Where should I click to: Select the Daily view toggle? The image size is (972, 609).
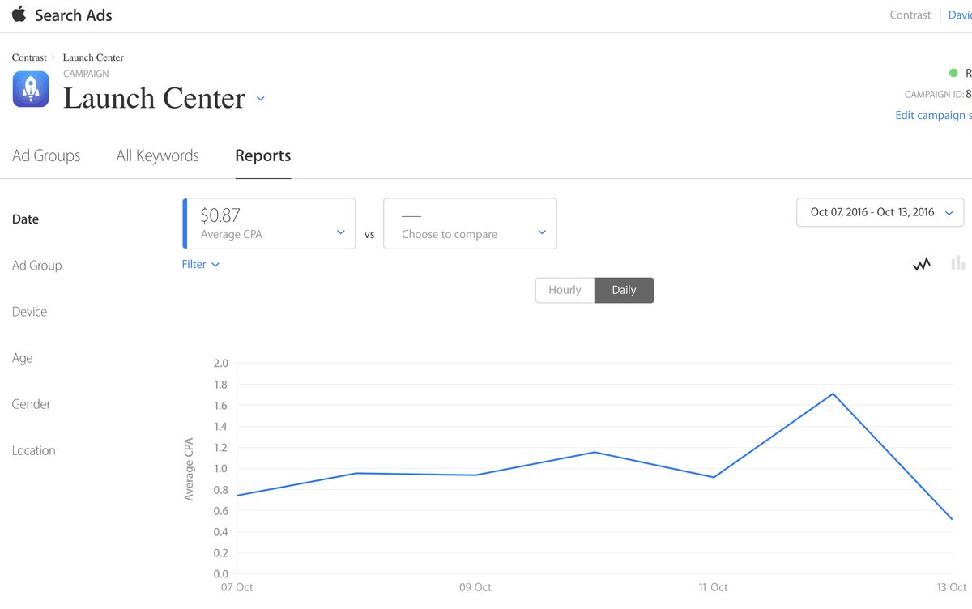pos(624,290)
